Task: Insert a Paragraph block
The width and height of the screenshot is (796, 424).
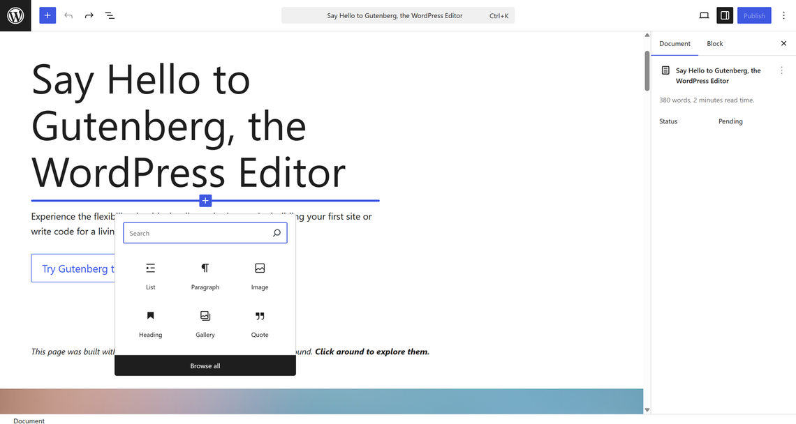Action: 205,276
